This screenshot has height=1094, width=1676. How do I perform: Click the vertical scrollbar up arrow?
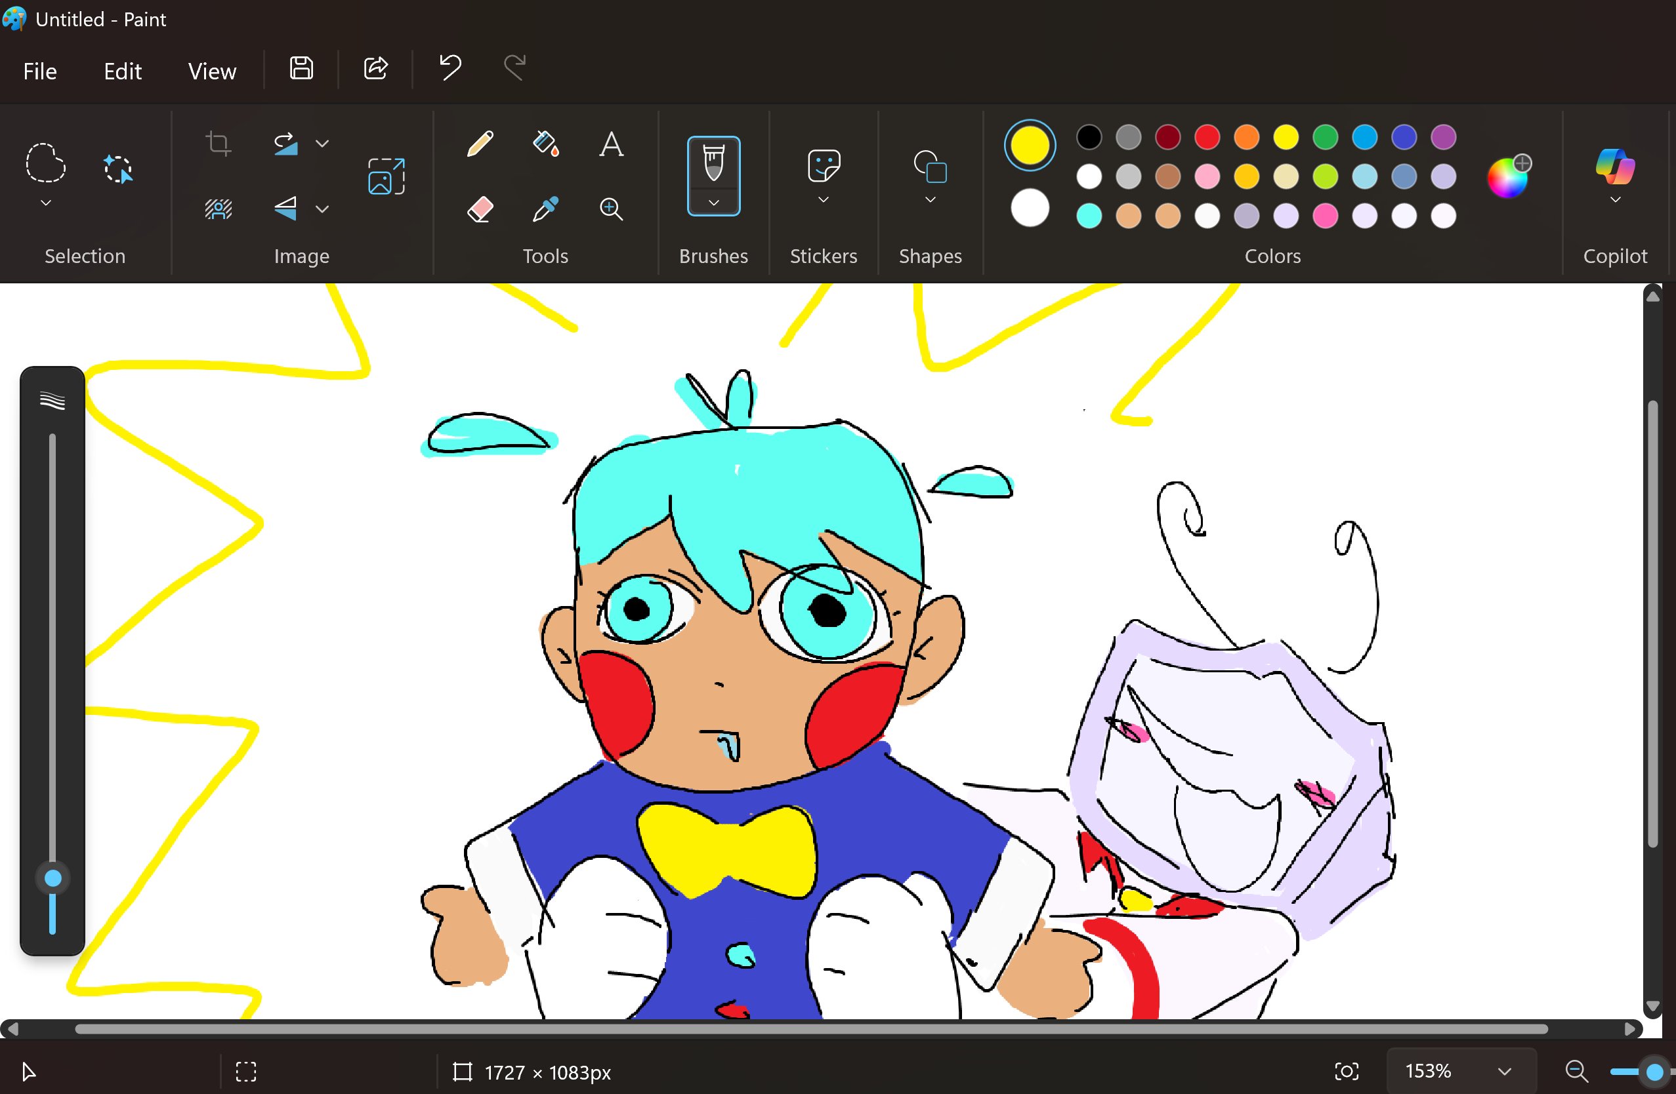[1653, 296]
